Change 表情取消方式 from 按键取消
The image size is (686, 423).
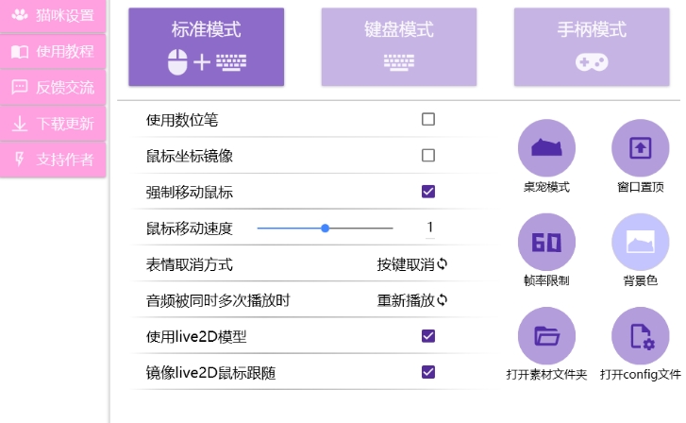(412, 264)
